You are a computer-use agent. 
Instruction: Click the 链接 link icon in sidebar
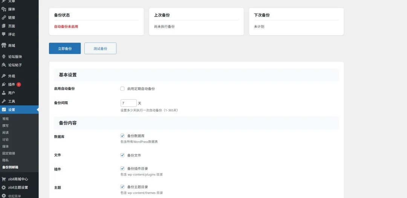tap(4, 18)
